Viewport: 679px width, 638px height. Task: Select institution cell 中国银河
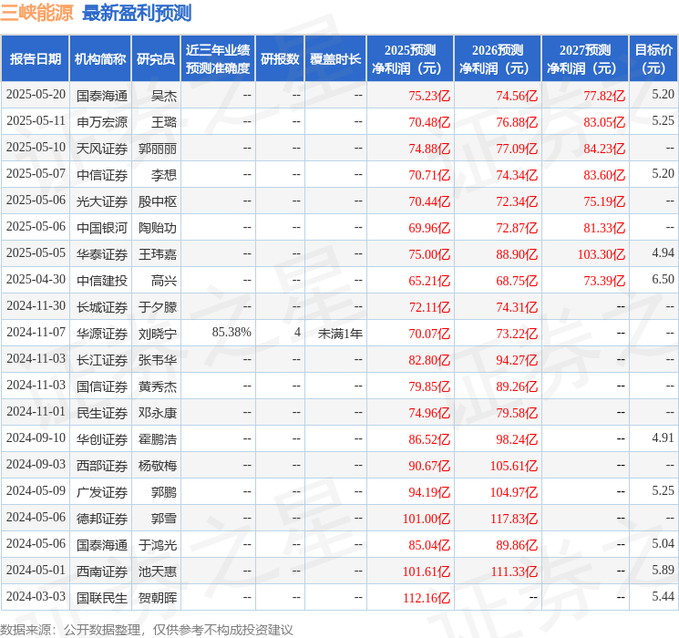pyautogui.click(x=102, y=228)
